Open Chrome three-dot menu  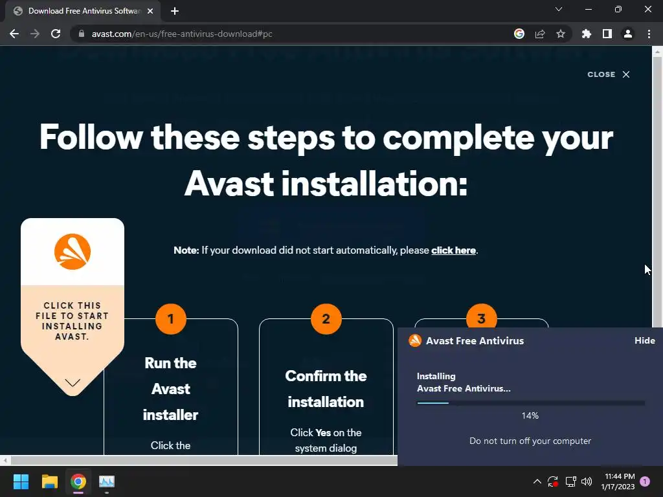(649, 34)
